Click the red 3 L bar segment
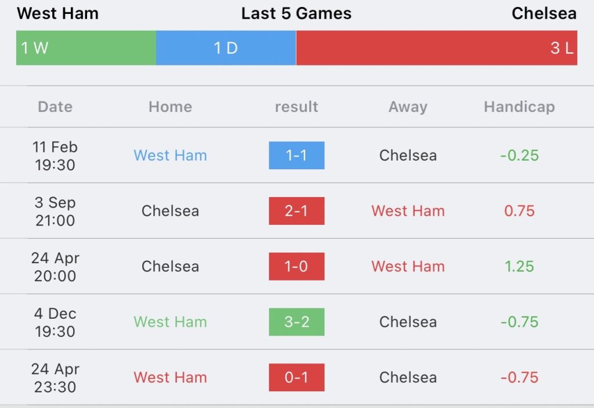 coord(436,48)
